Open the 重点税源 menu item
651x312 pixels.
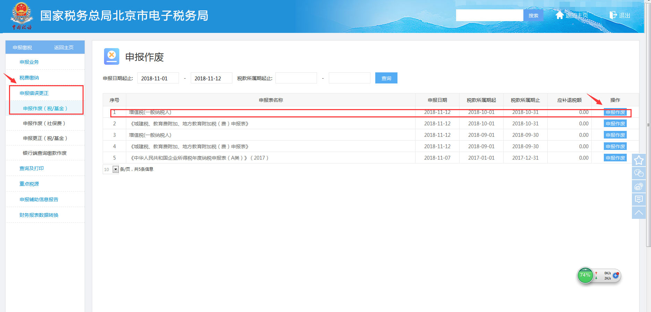pyautogui.click(x=29, y=184)
